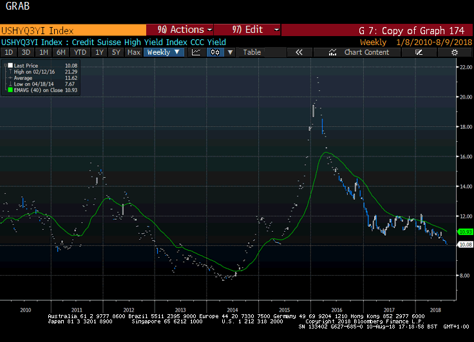
Task: Open the Weekly periodicity dropdown
Action: click(x=163, y=52)
